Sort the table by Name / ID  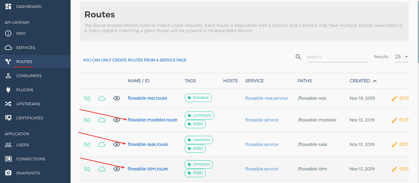(138, 81)
